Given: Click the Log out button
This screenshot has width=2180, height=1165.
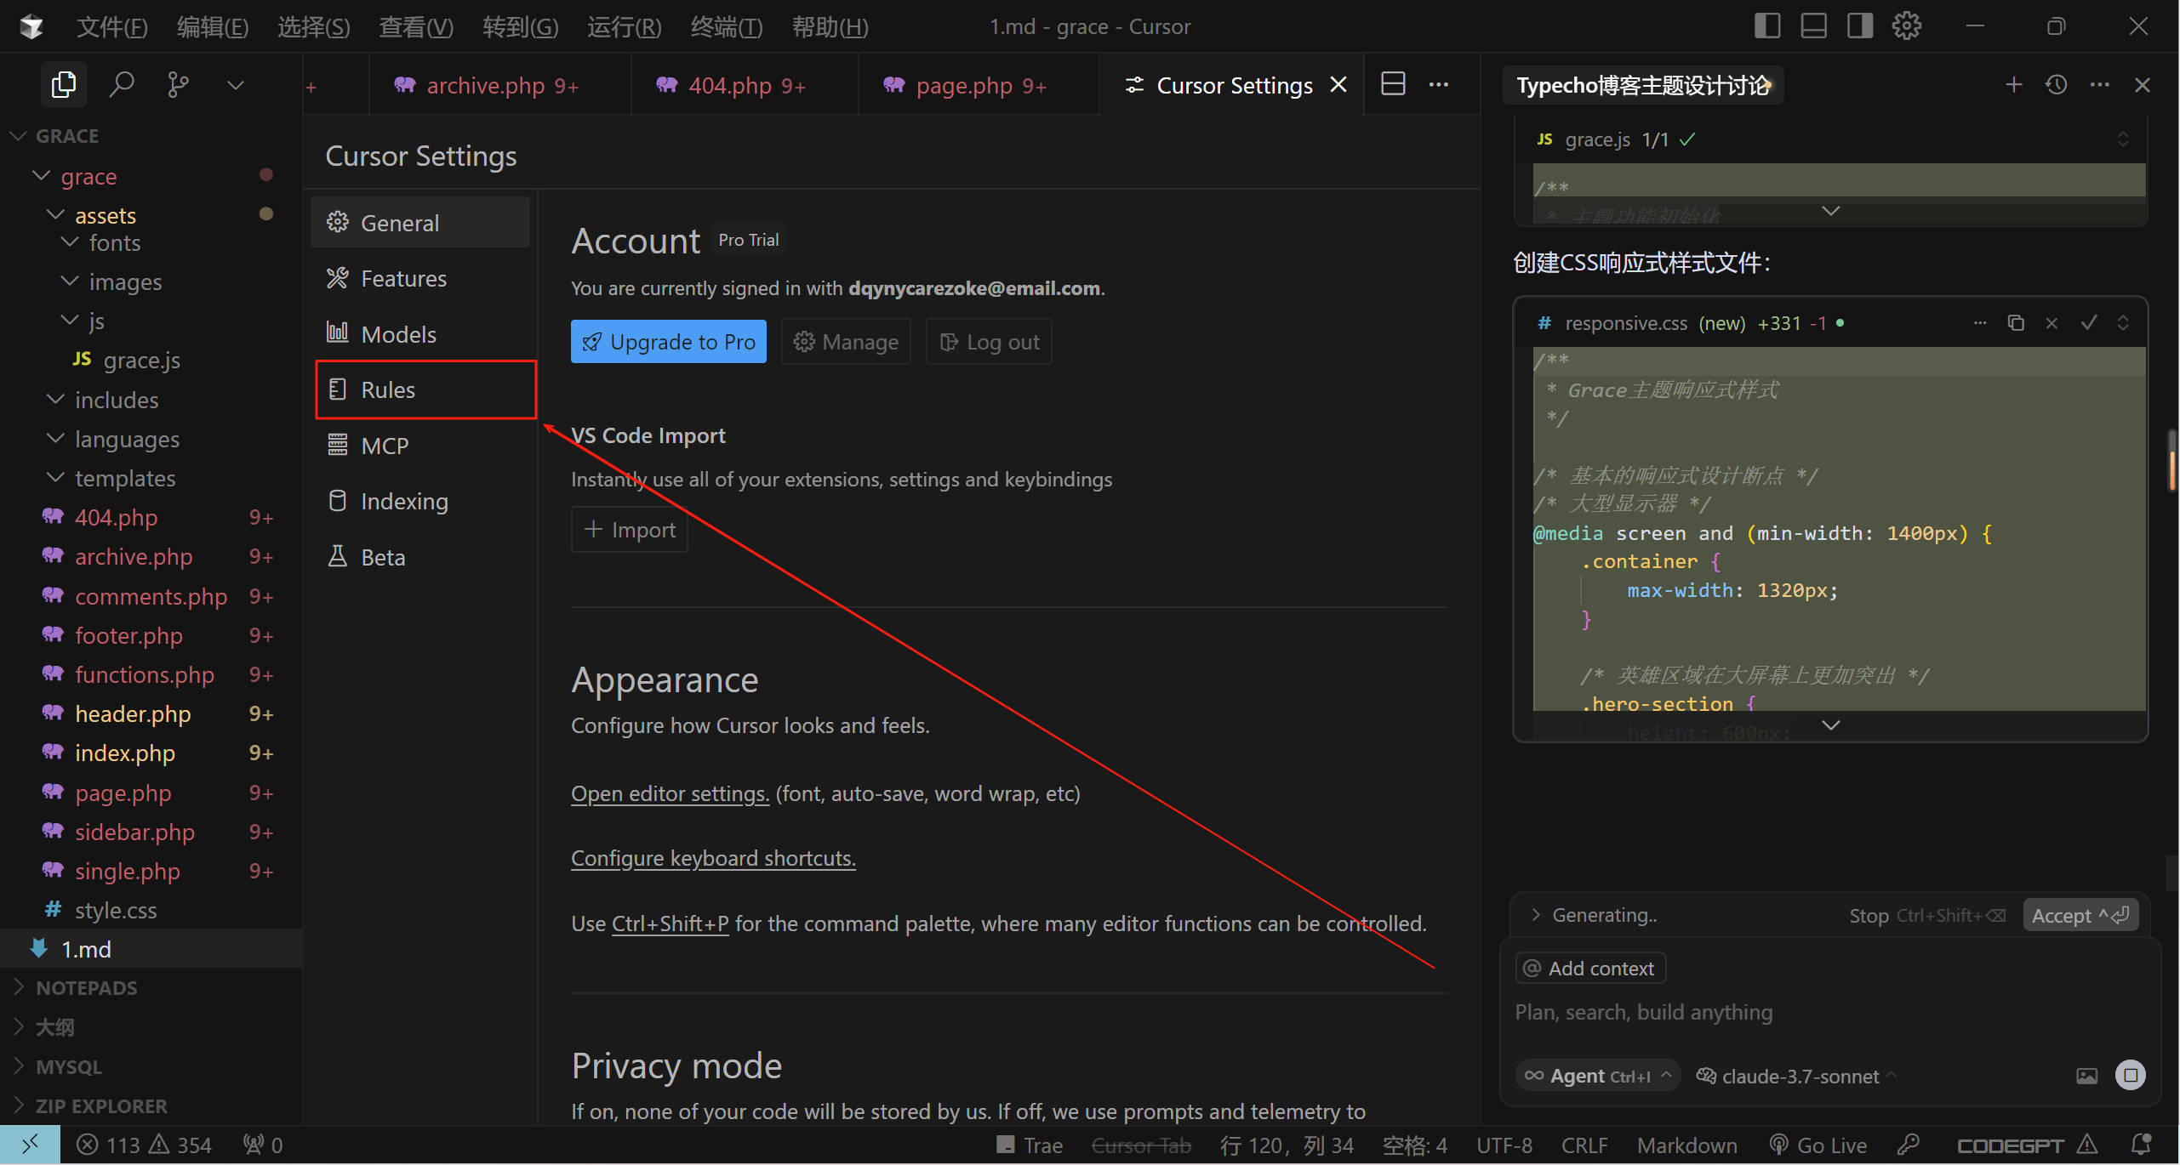Looking at the screenshot, I should 989,342.
